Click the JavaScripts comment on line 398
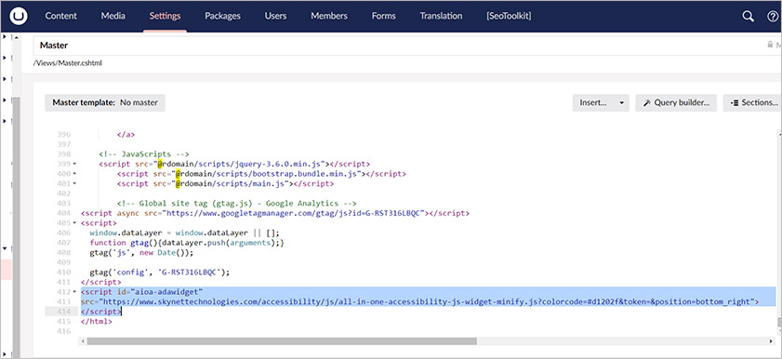This screenshot has width=782, height=359. click(x=143, y=154)
